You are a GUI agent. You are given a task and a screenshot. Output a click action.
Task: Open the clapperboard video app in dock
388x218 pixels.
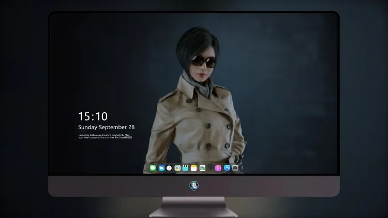pos(185,168)
